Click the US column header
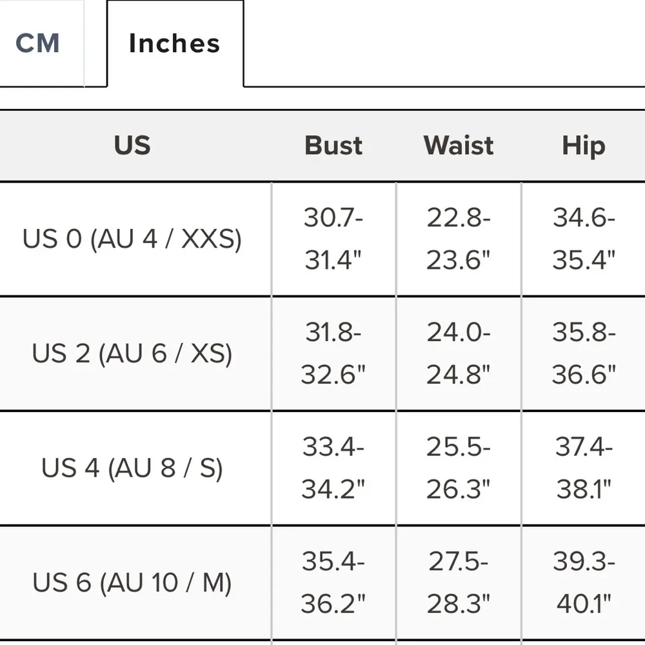This screenshot has width=645, height=645. (x=133, y=146)
